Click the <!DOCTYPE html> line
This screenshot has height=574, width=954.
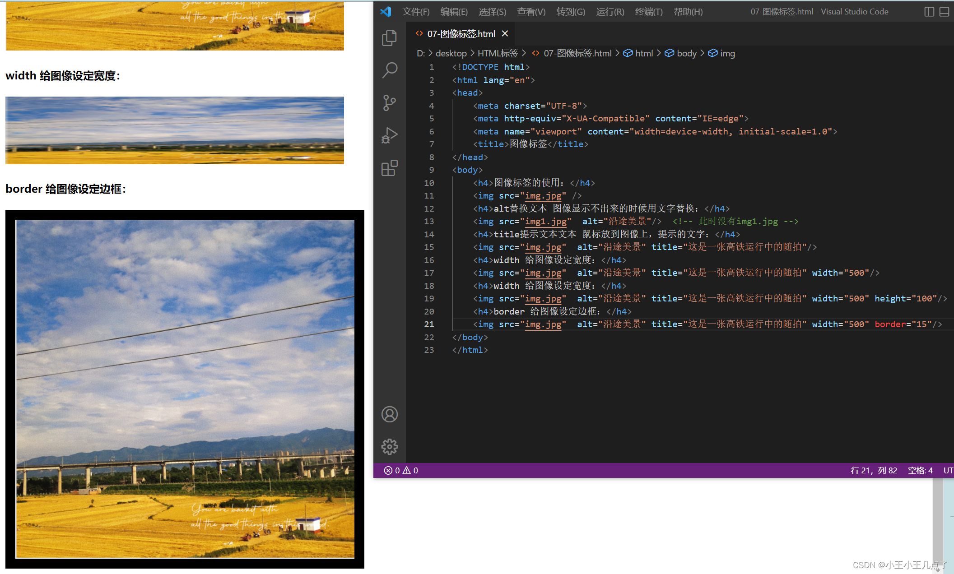click(491, 67)
